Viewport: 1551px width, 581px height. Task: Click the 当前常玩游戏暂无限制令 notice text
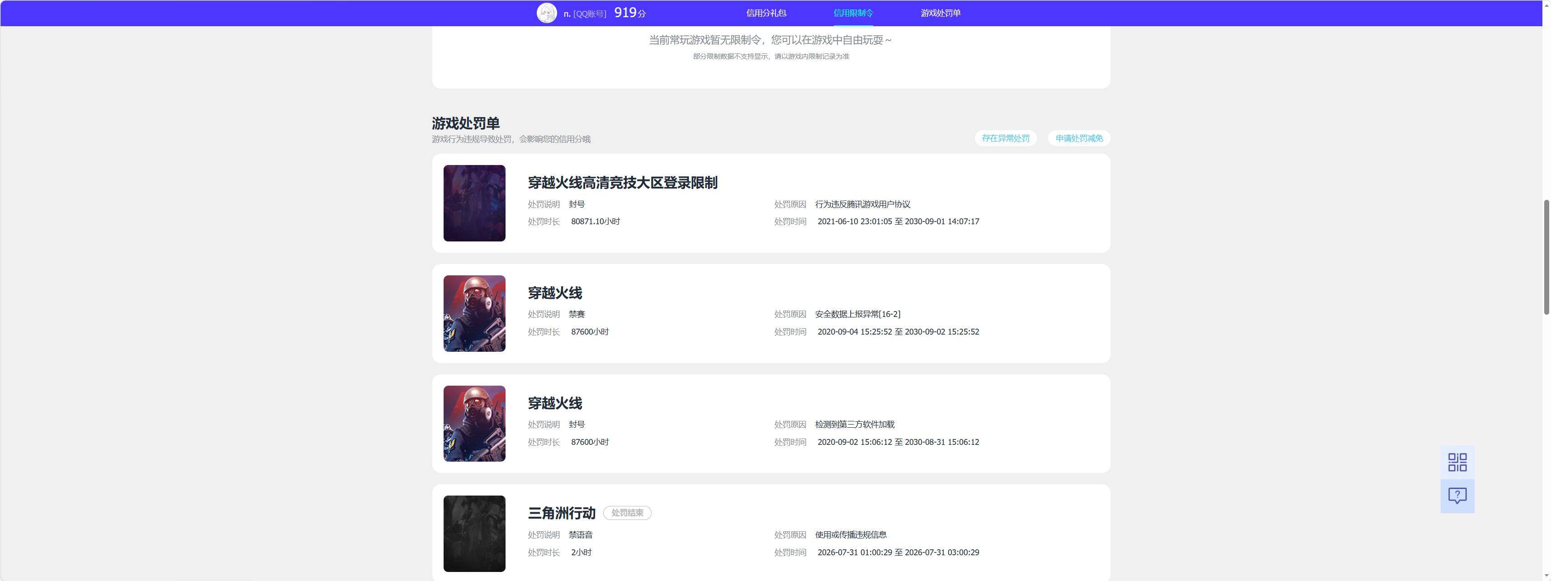click(770, 40)
